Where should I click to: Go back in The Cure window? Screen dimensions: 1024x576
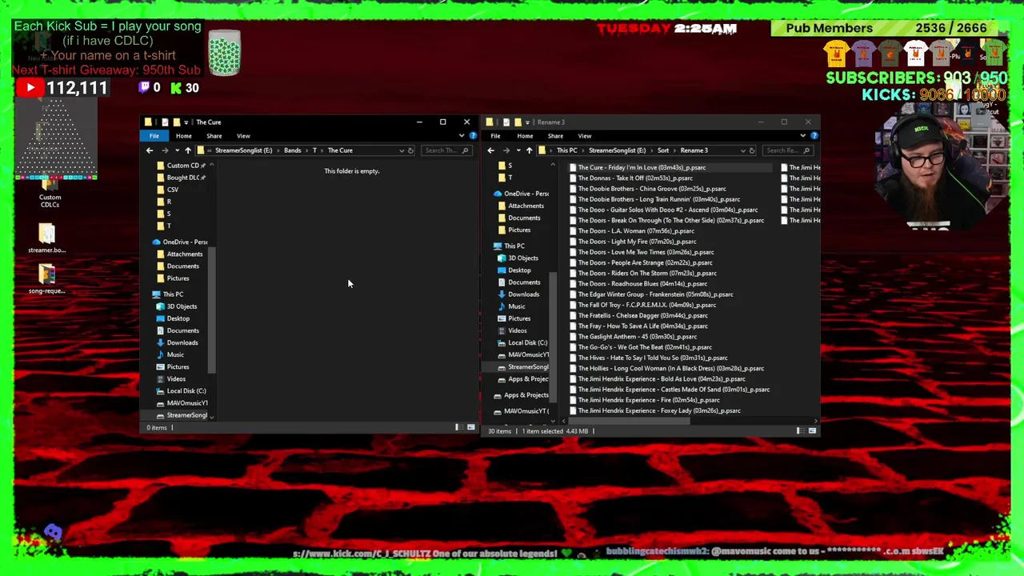tap(150, 150)
